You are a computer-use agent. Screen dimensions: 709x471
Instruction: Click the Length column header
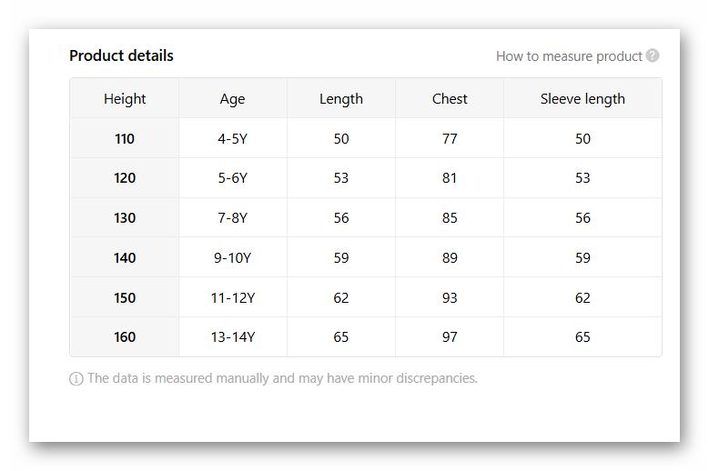coord(341,99)
